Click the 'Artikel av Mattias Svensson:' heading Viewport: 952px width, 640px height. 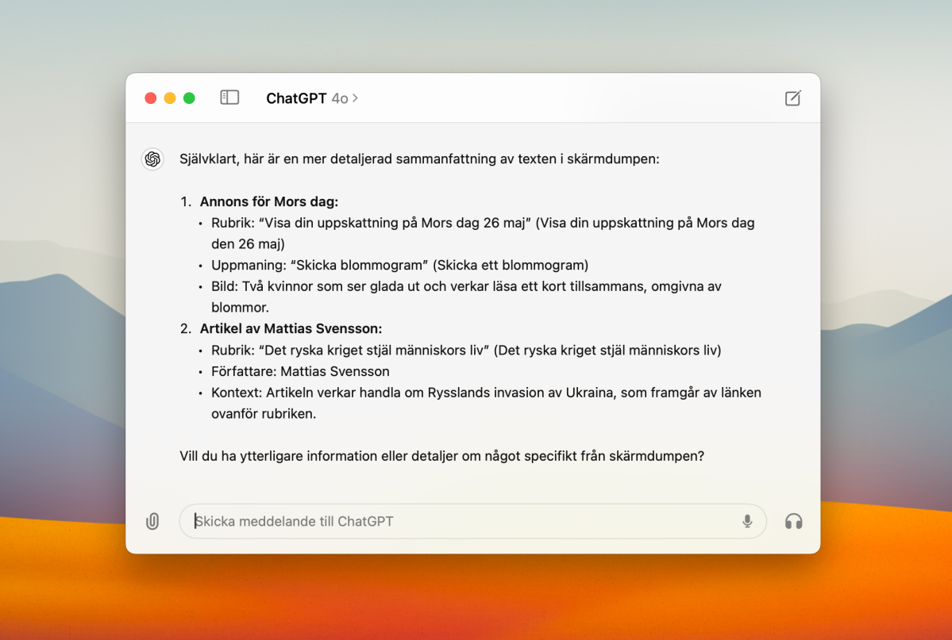coord(291,328)
